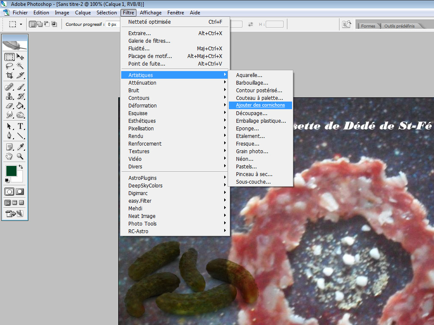
Task: Select the Healing Brush tool
Action: click(9, 87)
